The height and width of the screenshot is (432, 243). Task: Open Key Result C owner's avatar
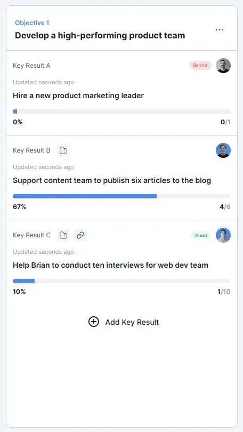click(x=223, y=235)
